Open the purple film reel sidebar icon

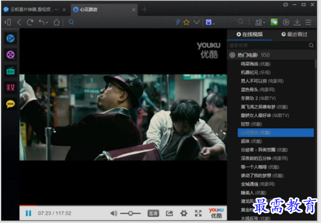[10, 55]
